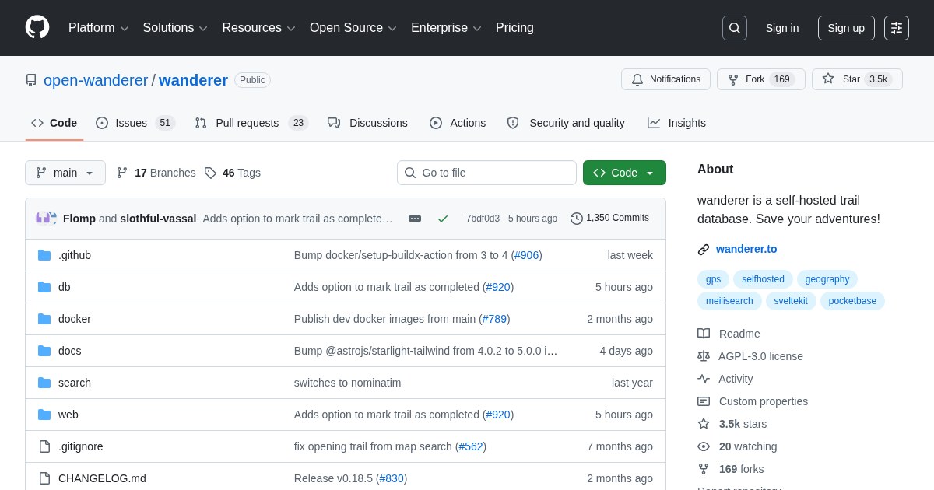Open appearance settings icon beside Sign up
This screenshot has width=934, height=490.
click(x=897, y=28)
